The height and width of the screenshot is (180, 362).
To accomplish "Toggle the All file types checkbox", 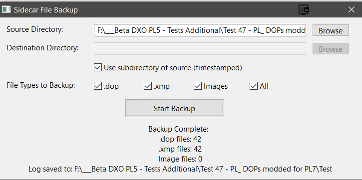I will tap(254, 86).
